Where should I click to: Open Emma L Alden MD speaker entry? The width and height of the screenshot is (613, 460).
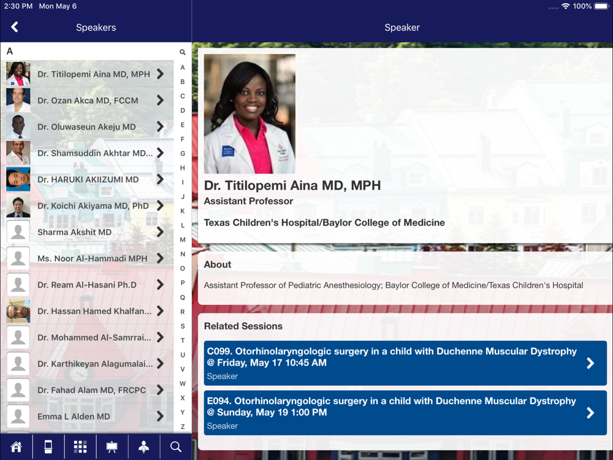pyautogui.click(x=74, y=416)
